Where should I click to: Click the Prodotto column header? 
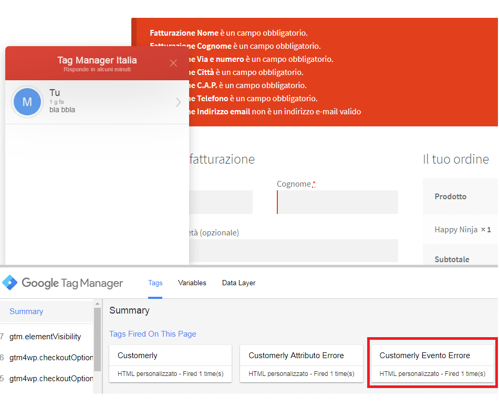pos(450,197)
